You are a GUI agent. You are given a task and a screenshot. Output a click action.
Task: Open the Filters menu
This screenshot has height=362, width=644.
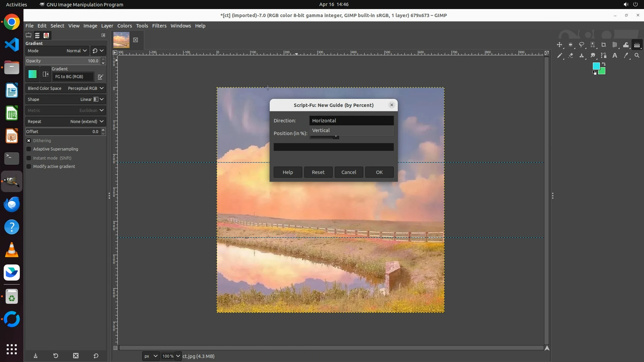pos(159,26)
